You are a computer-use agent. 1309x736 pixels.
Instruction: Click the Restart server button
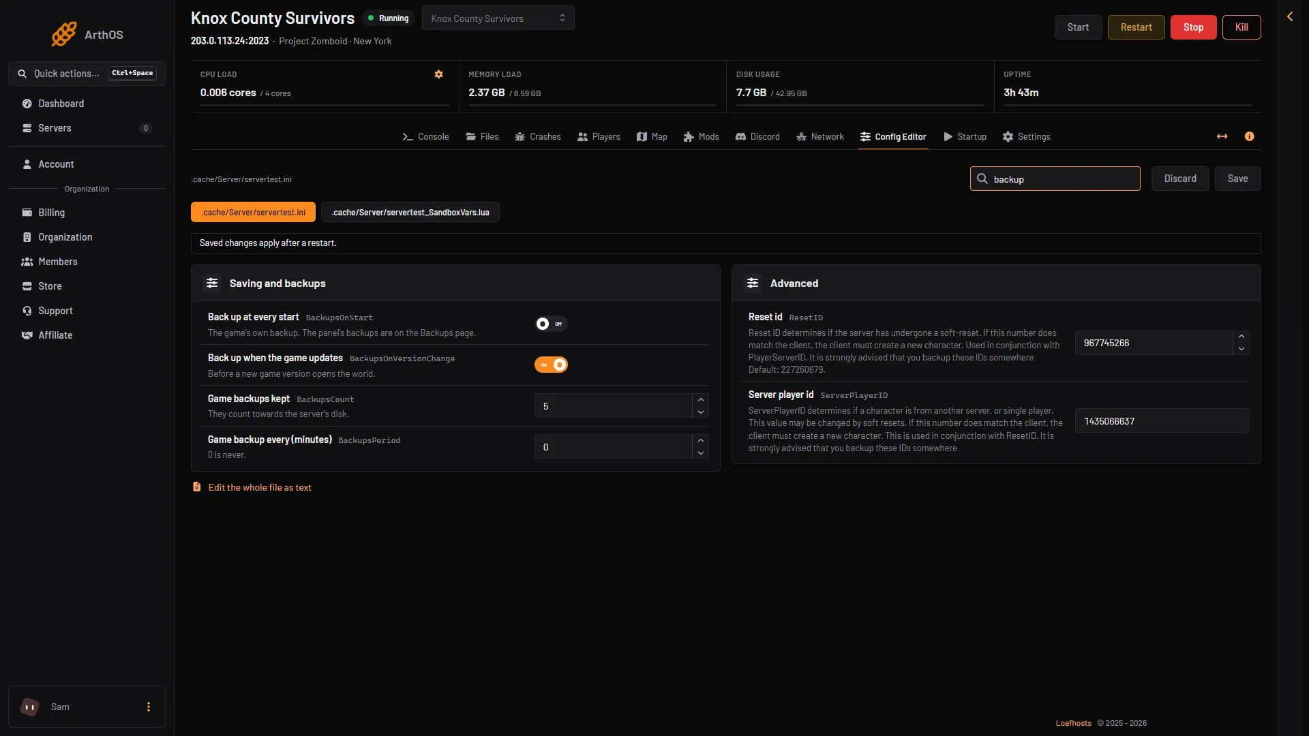[1136, 27]
